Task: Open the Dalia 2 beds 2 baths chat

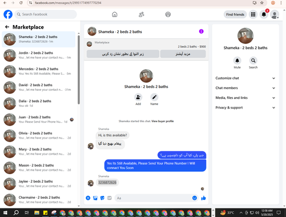Action: [x=38, y=103]
